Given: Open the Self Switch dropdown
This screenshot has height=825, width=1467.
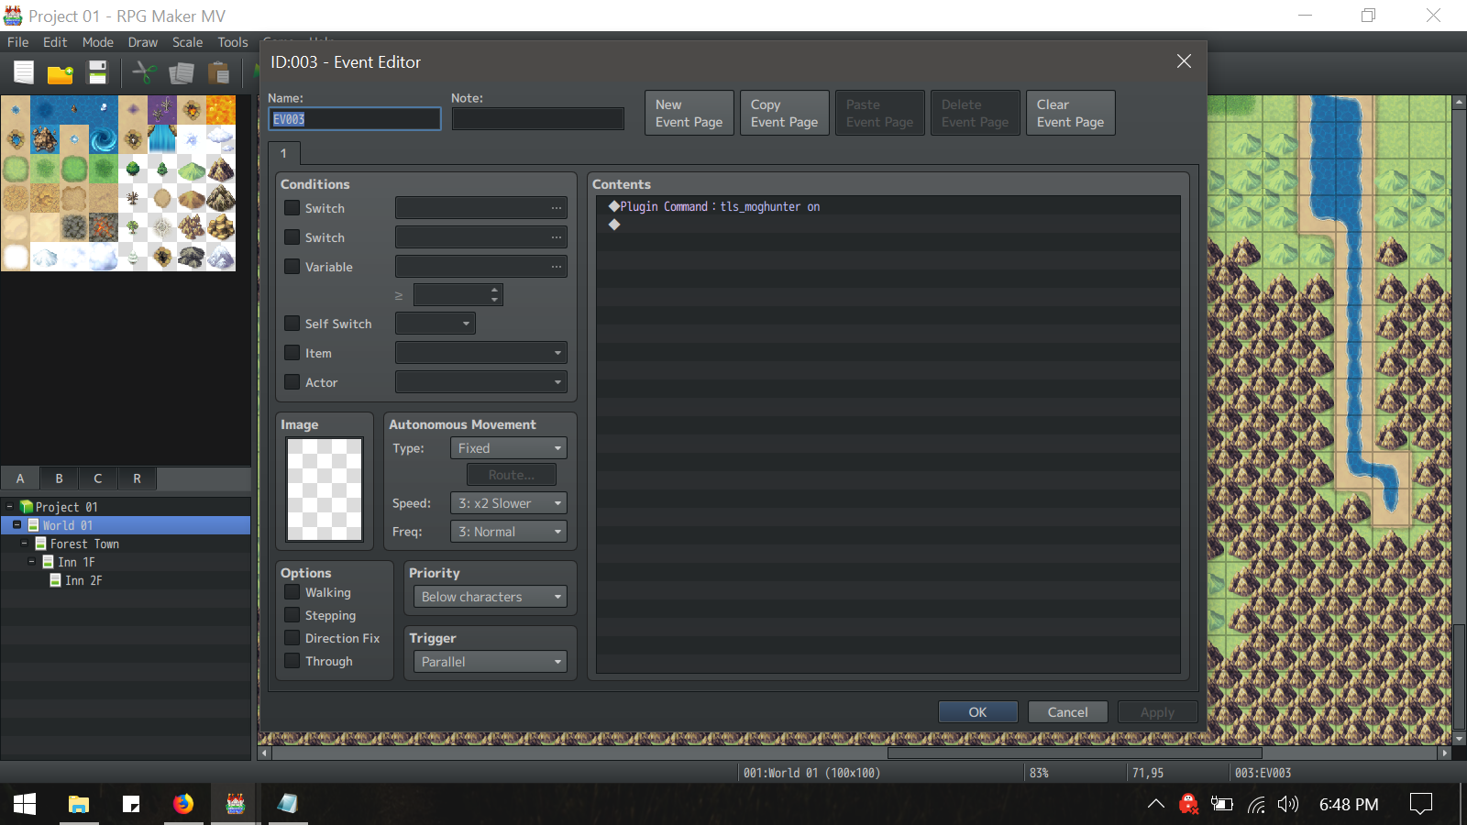Looking at the screenshot, I should 436,324.
